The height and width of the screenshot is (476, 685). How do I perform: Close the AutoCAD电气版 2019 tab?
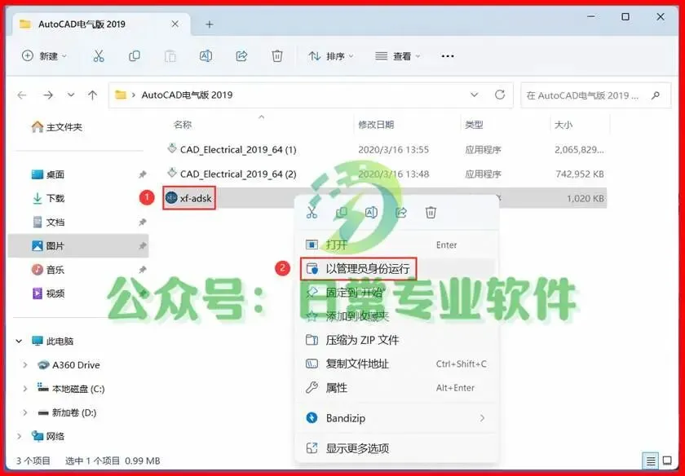[175, 24]
